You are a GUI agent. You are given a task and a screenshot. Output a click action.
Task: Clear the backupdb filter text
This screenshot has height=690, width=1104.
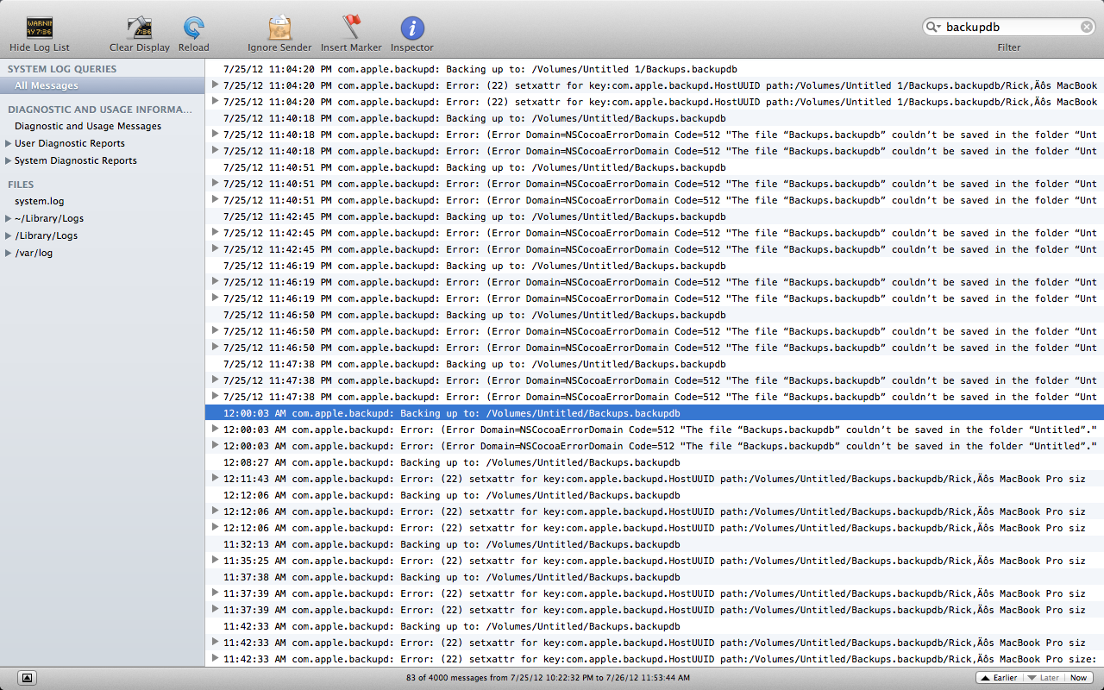click(1087, 27)
